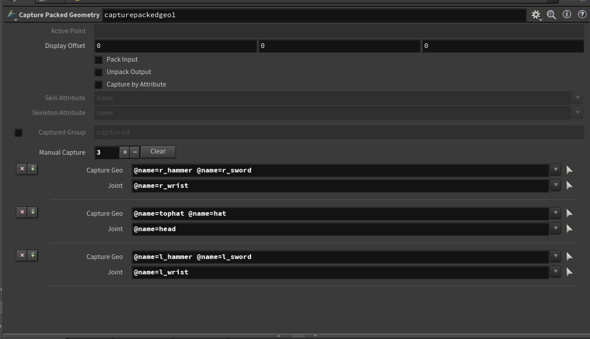
Task: Open the node info icon
Action: [x=567, y=14]
